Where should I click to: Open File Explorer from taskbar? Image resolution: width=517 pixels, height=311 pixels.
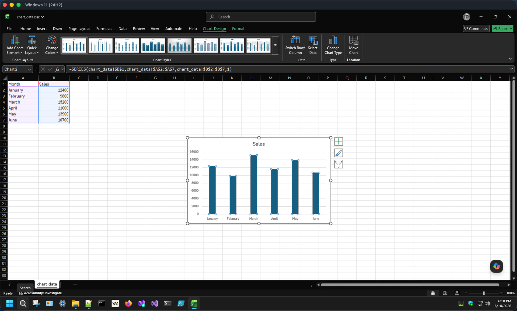tap(76, 303)
